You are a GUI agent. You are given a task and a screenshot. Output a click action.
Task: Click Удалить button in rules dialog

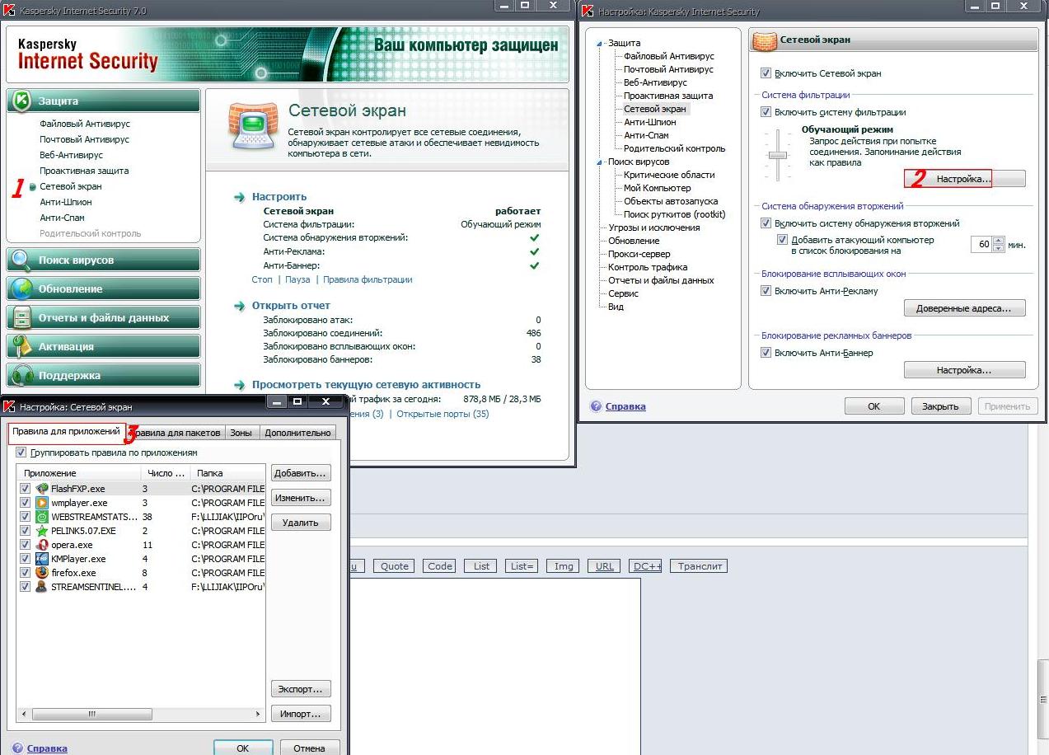301,523
